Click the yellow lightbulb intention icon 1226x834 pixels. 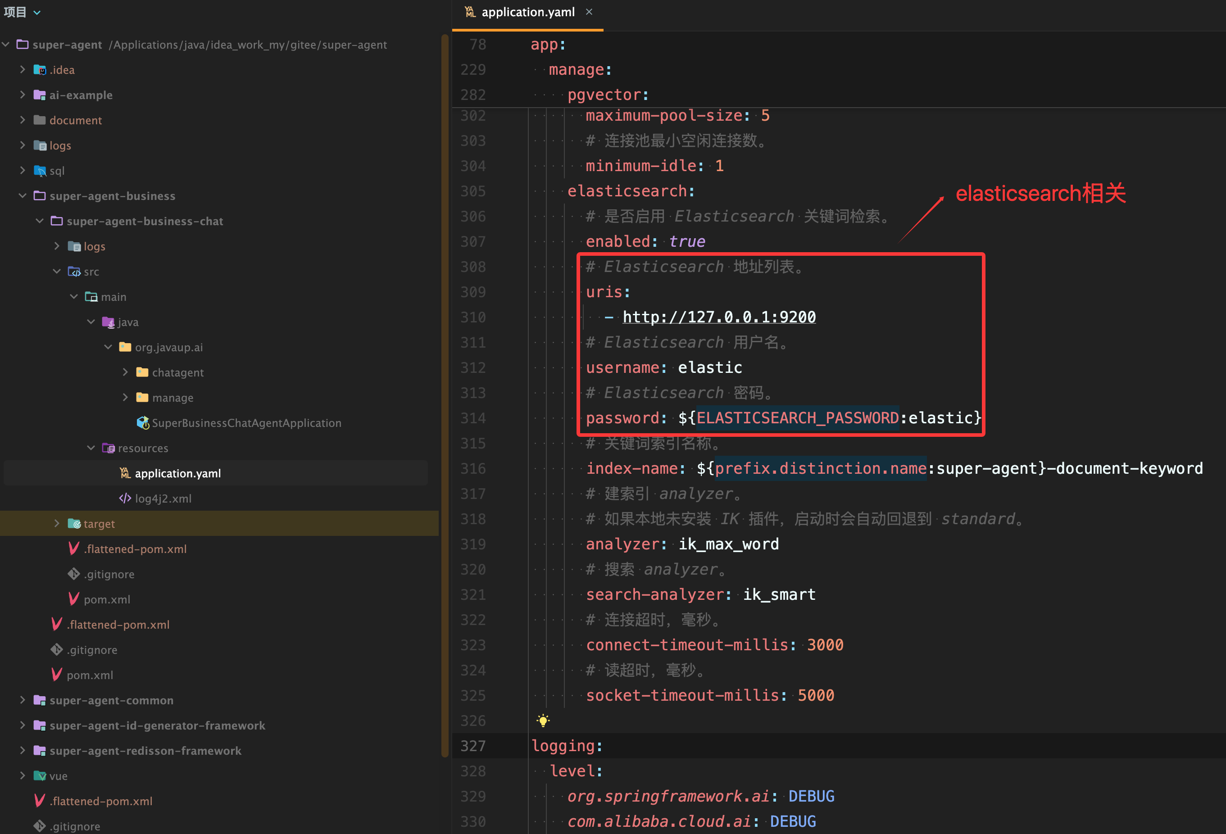[x=543, y=721]
